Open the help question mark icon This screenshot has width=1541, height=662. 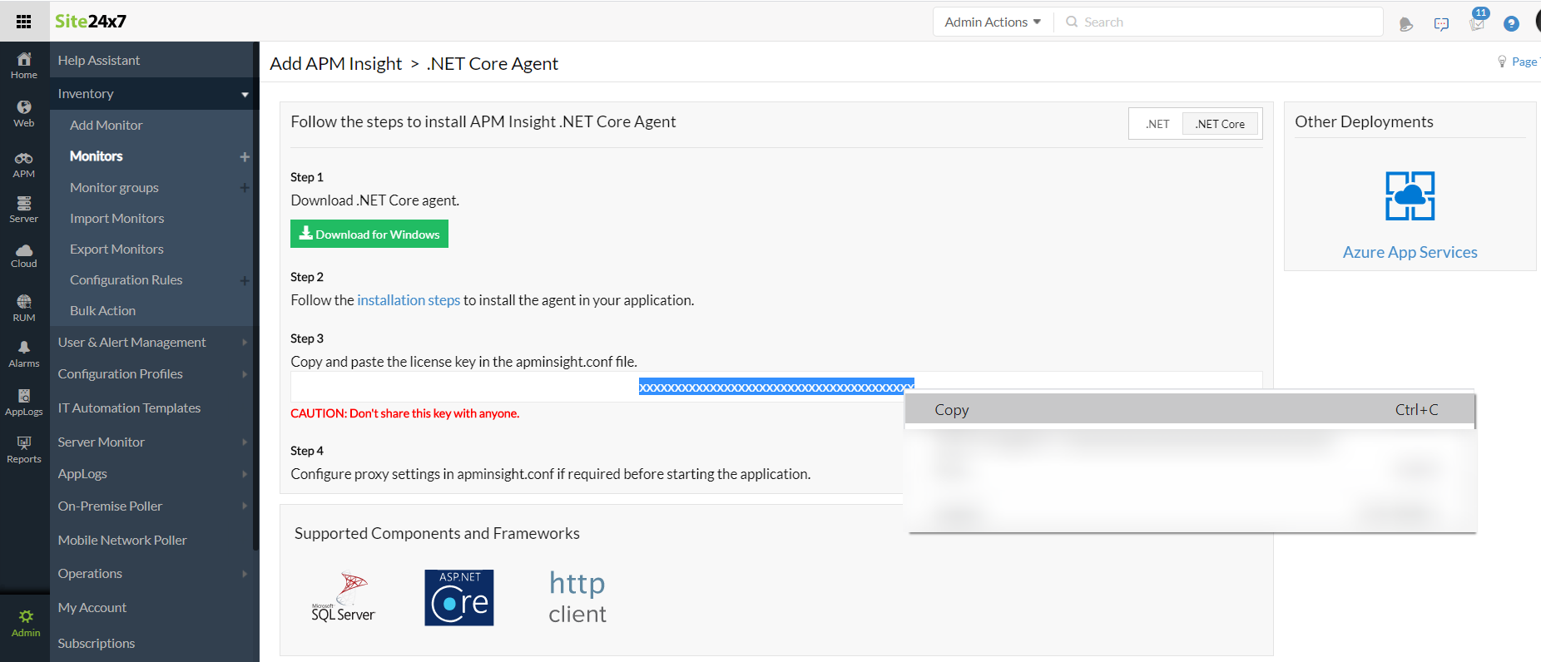point(1511,24)
